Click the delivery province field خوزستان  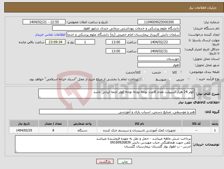point(159,59)
